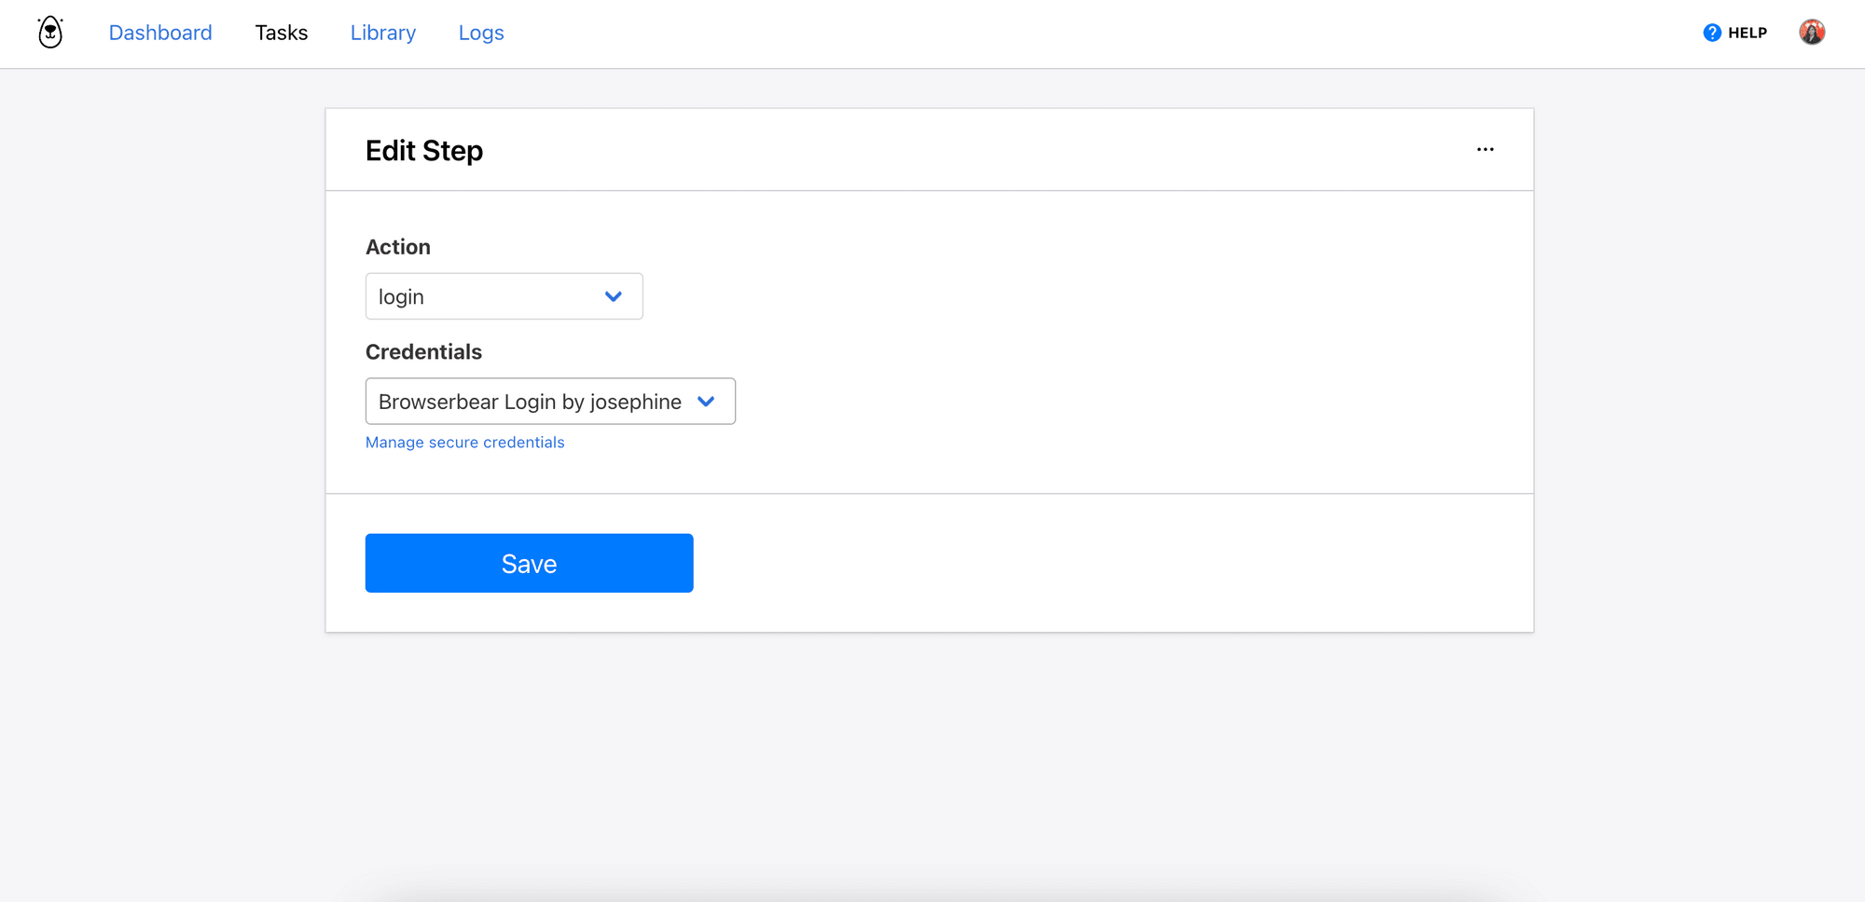Open the ellipsis options menu on Edit Step

(x=1485, y=149)
